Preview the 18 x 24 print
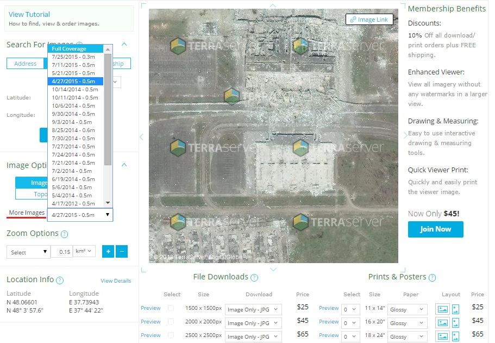The image size is (495, 343). coord(329,335)
